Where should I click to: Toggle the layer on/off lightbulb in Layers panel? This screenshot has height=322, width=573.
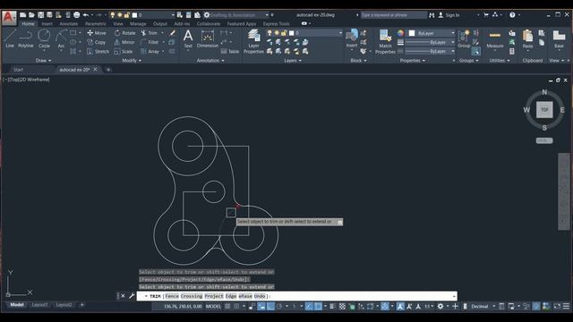pyautogui.click(x=269, y=33)
